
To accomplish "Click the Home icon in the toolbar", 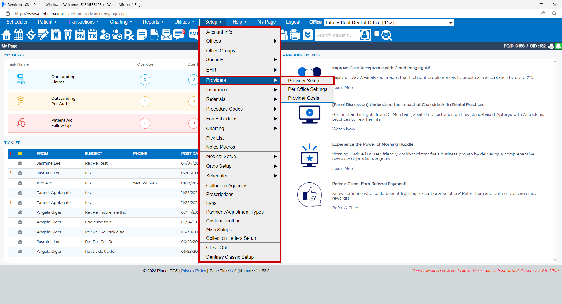I will [6, 35].
